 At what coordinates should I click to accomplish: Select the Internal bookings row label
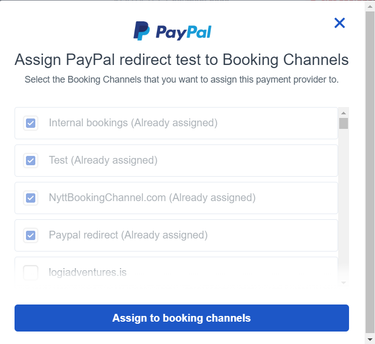(x=133, y=123)
